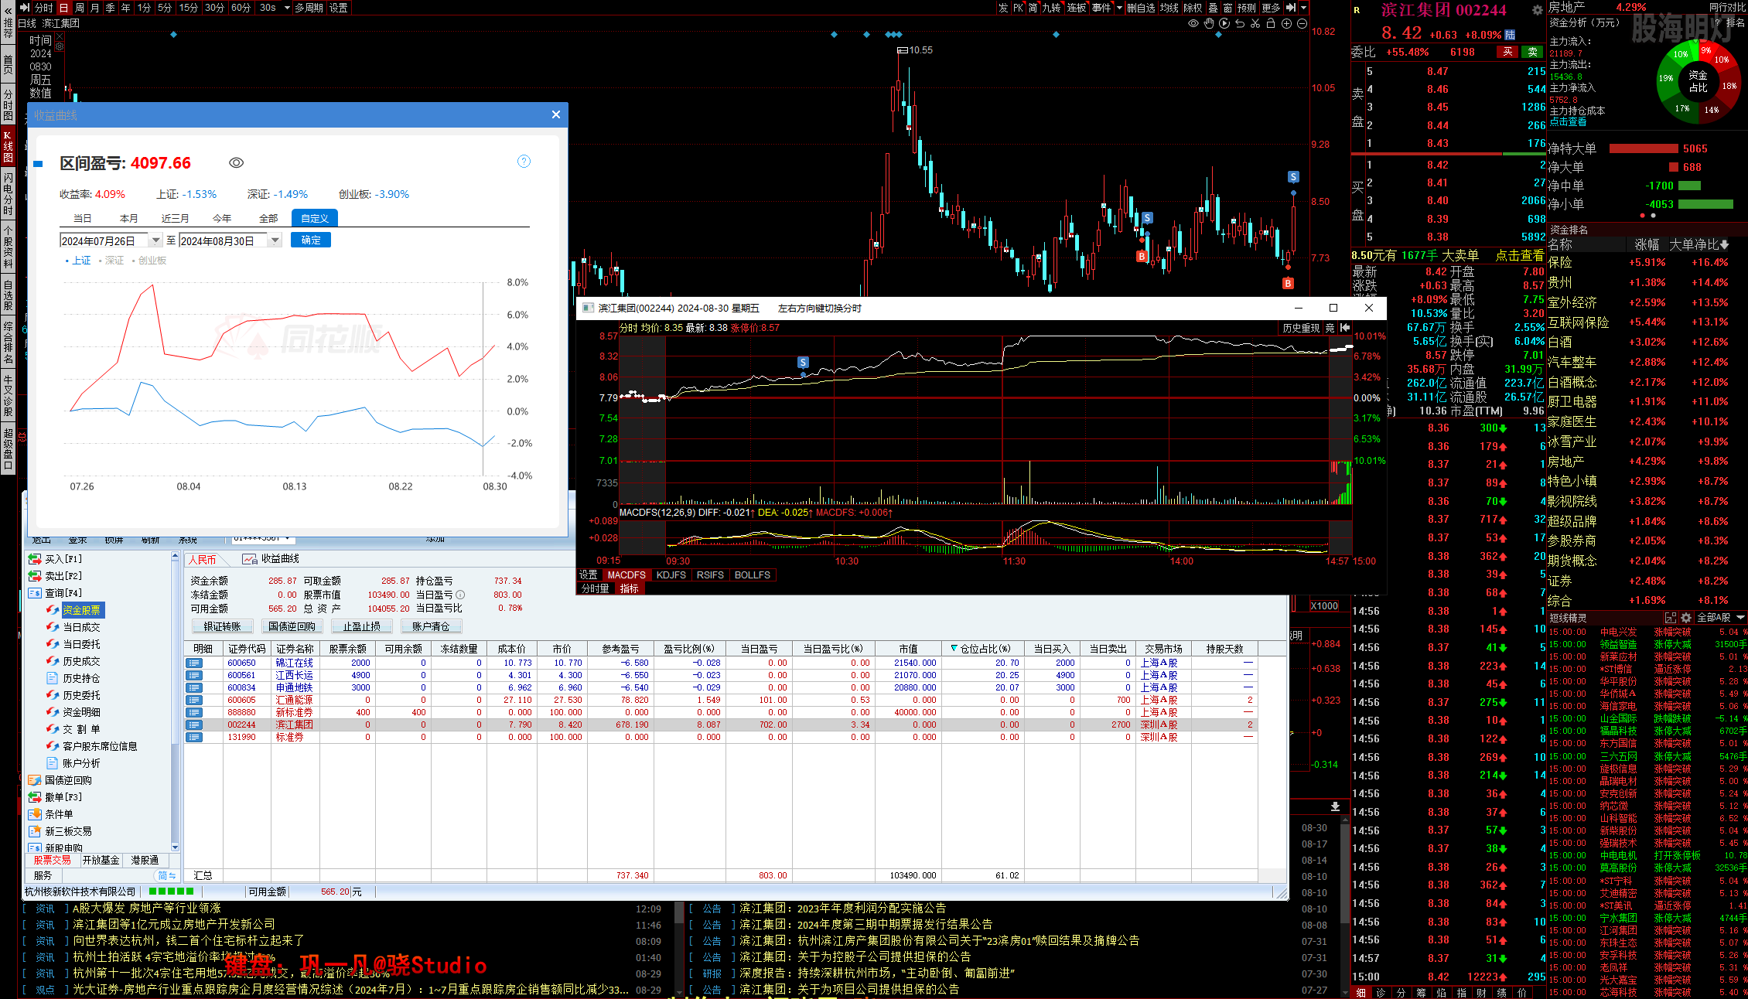1748x999 pixels.
Task: Expand the dropdown at top toolbar's far right
Action: pyautogui.click(x=1303, y=8)
